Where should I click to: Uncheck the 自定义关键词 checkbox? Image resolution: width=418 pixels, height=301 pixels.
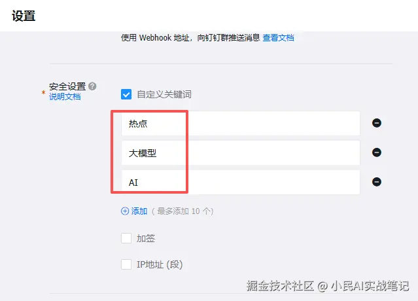click(x=126, y=94)
